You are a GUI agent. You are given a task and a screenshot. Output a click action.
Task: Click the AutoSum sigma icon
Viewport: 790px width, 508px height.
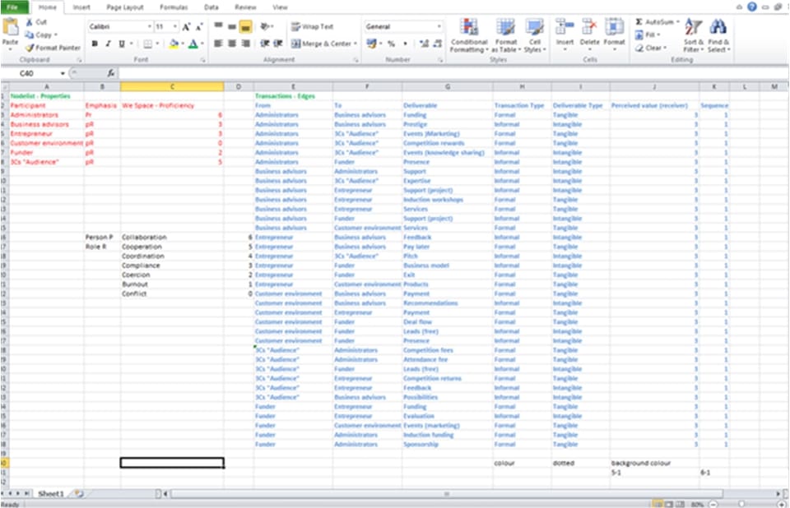click(x=639, y=22)
